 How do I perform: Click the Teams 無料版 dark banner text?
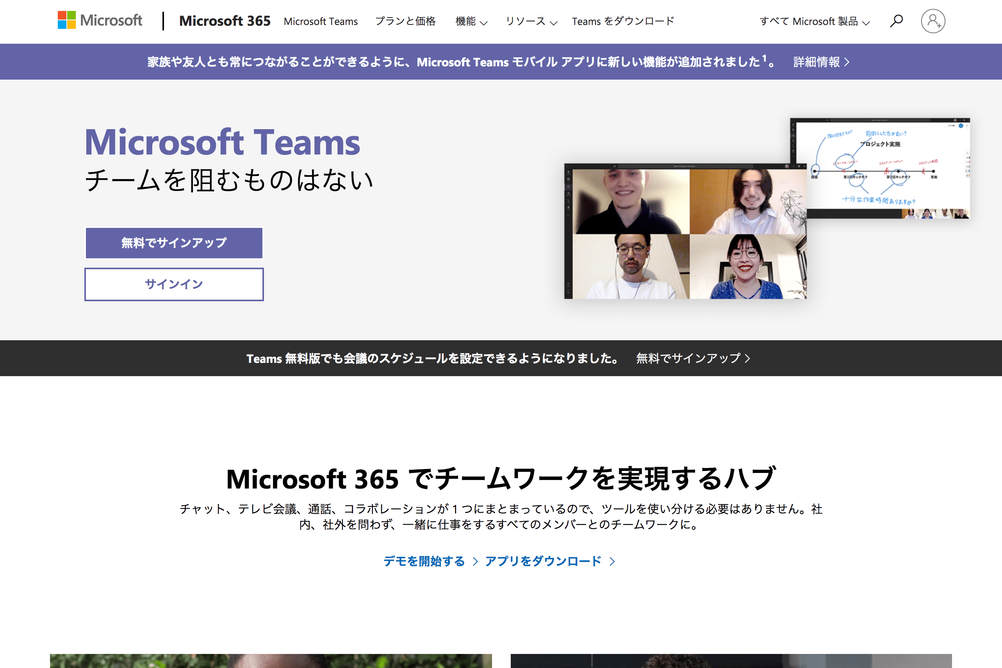click(432, 358)
